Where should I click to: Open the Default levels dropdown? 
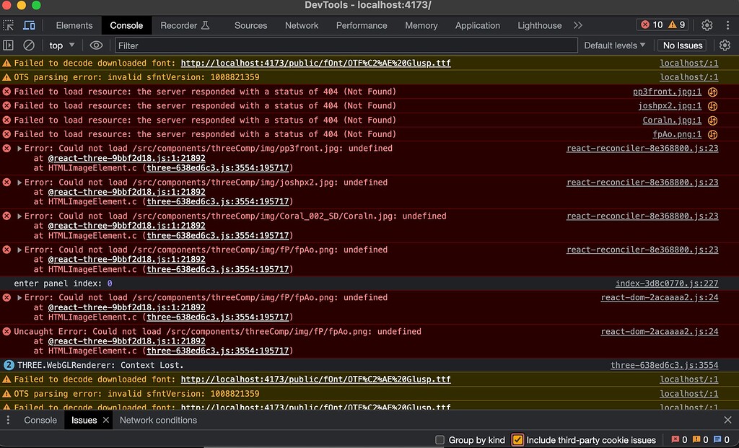point(613,45)
